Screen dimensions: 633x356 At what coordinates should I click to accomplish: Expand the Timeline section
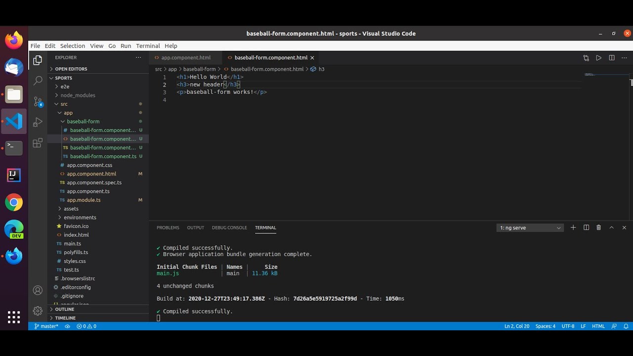tap(98, 318)
